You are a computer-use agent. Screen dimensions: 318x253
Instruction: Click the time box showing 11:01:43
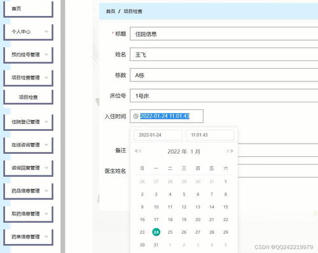click(x=210, y=135)
